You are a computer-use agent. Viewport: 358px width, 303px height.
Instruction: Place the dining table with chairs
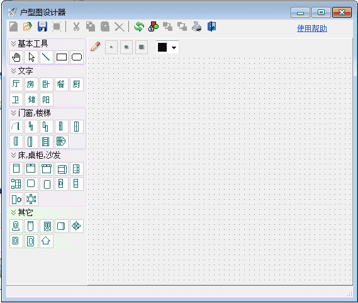click(x=31, y=199)
